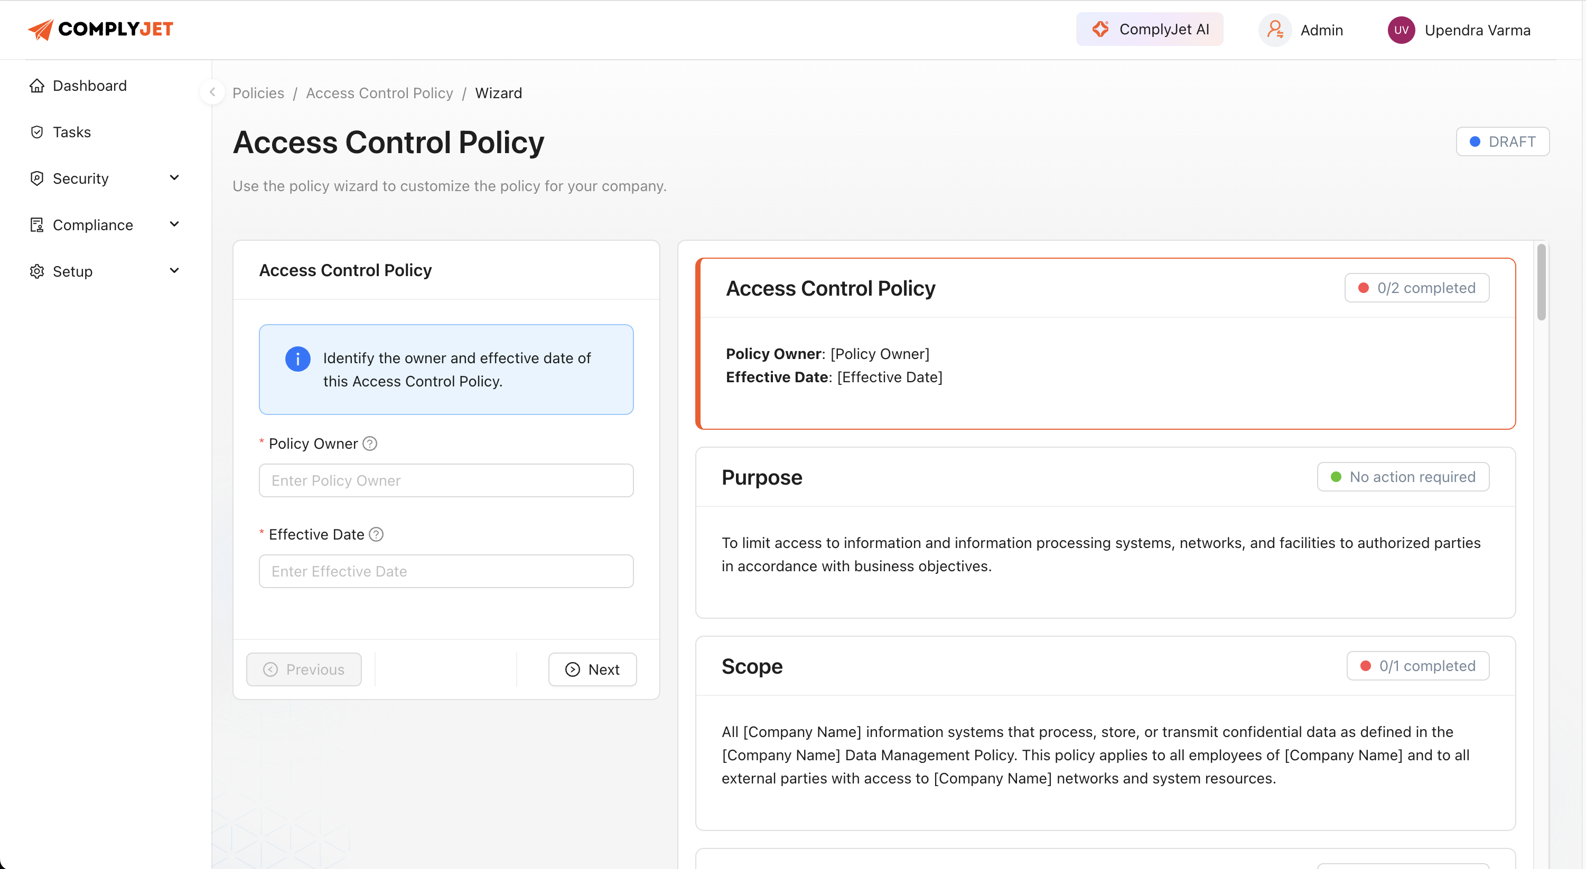
Task: Expand the Security menu chevron
Action: (x=174, y=178)
